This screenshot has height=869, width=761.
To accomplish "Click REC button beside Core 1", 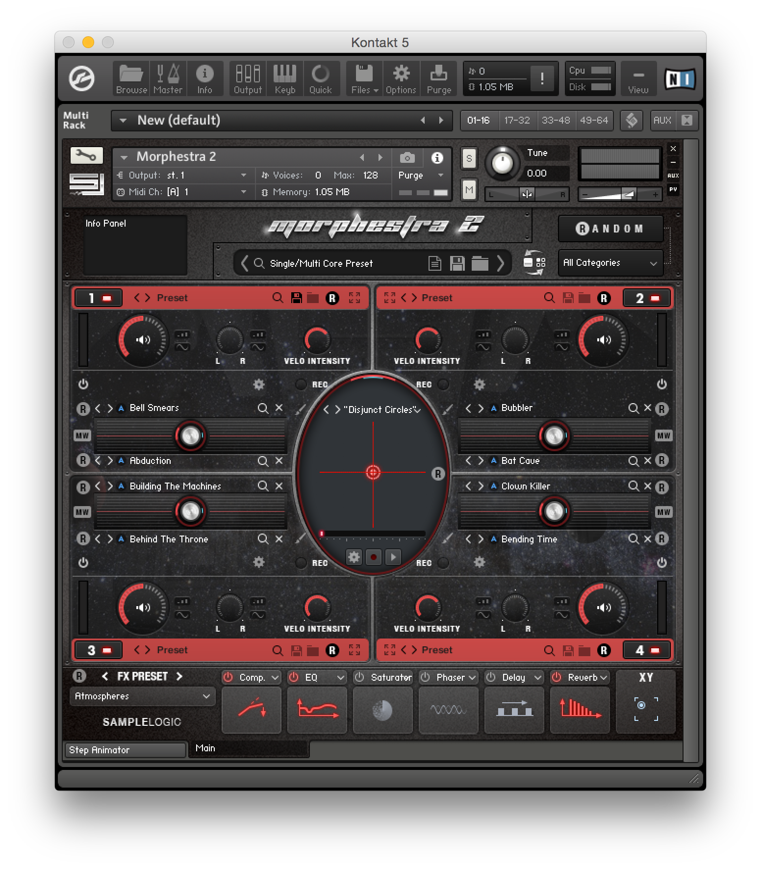I will (x=301, y=384).
